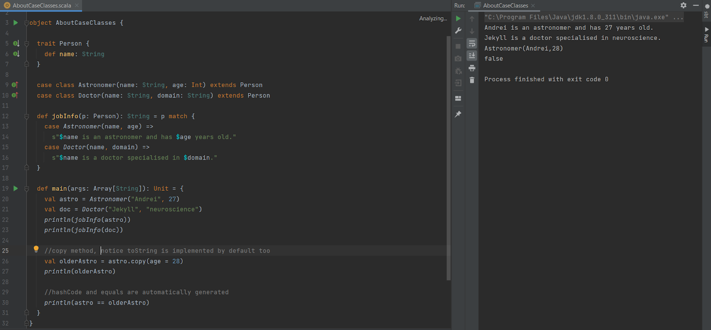Open Run panel settings gear
Viewport: 711px width, 330px height.
click(683, 5)
